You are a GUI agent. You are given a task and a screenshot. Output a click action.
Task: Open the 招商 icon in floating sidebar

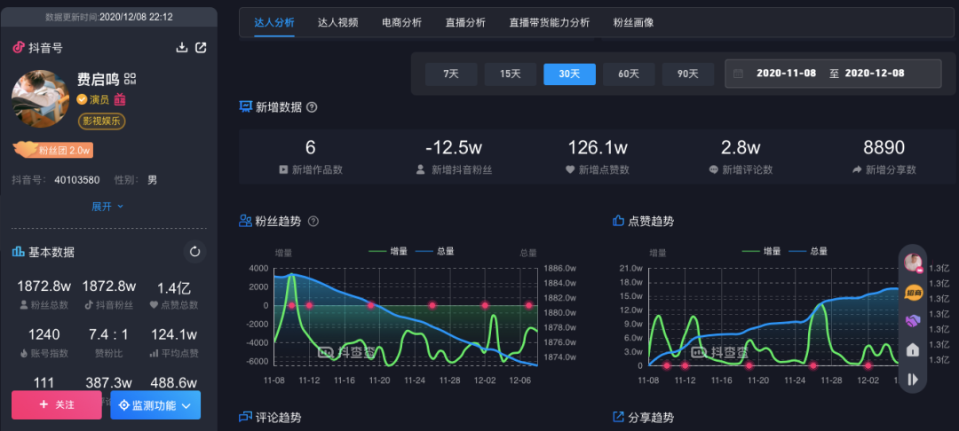pos(913,293)
